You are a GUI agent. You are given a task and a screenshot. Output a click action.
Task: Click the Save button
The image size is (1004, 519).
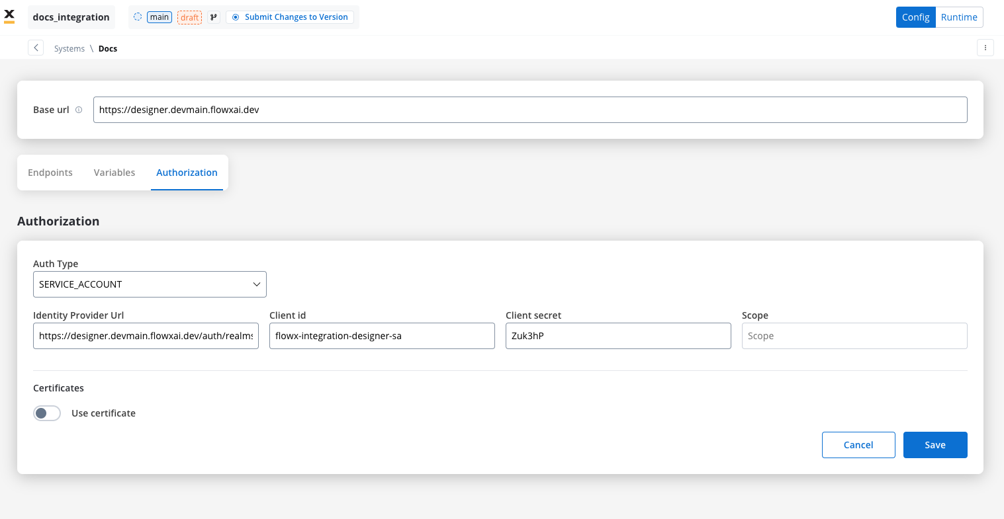point(935,445)
